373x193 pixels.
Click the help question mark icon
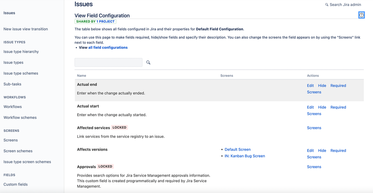click(361, 15)
